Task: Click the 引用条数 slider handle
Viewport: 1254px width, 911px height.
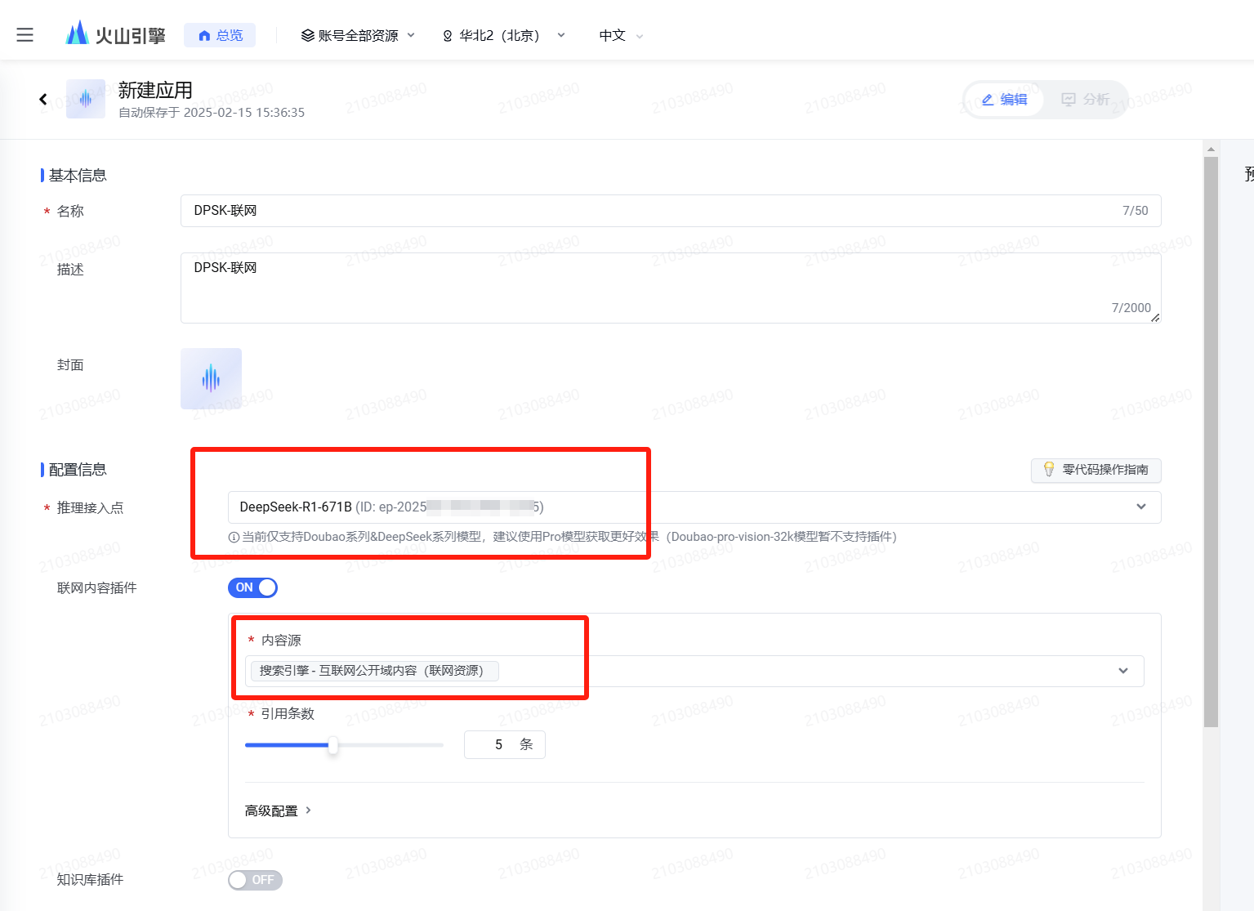Action: tap(333, 745)
